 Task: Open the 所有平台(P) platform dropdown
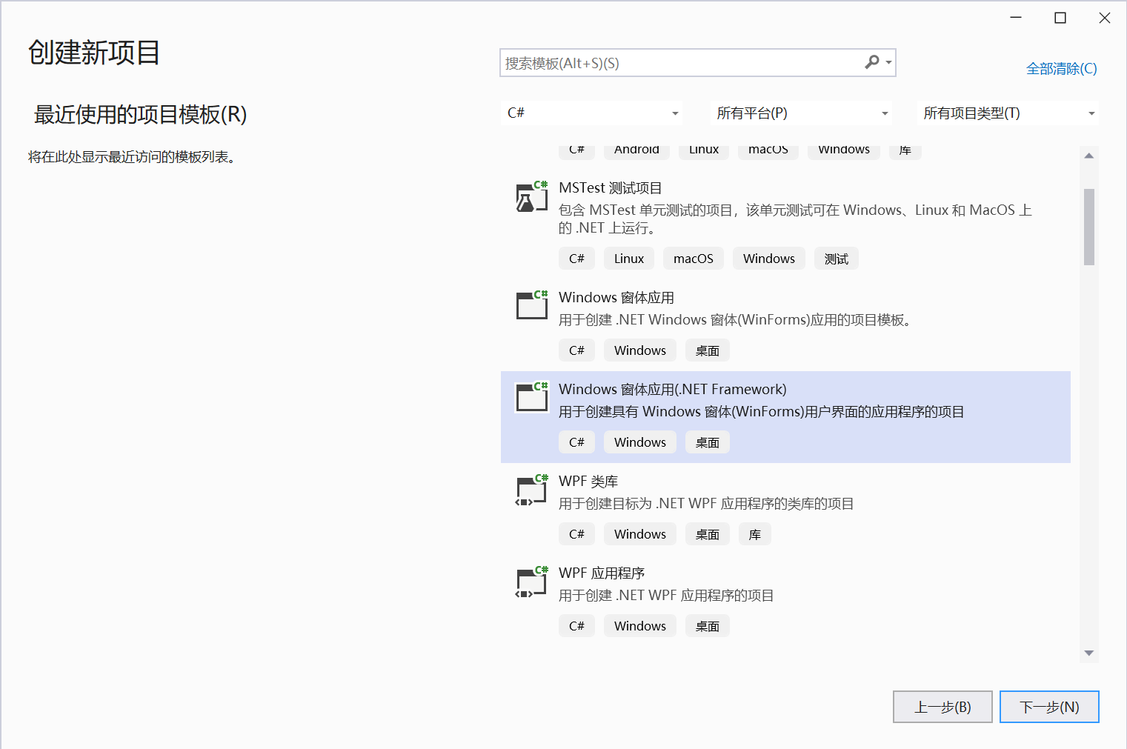tap(801, 113)
